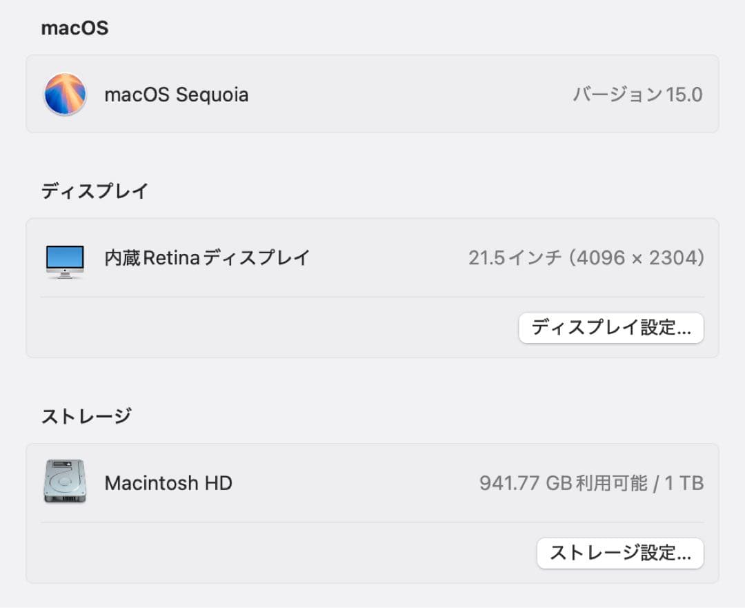Select the Macintosh HD volume name

click(x=168, y=482)
